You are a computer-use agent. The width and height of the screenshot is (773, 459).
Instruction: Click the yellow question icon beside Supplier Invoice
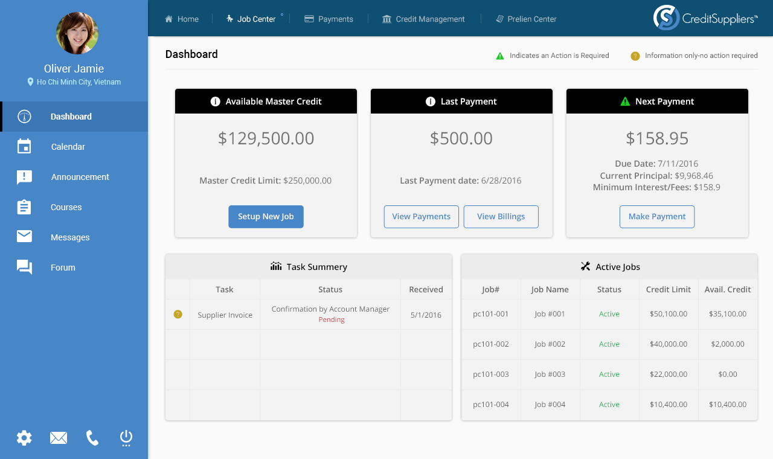click(178, 314)
